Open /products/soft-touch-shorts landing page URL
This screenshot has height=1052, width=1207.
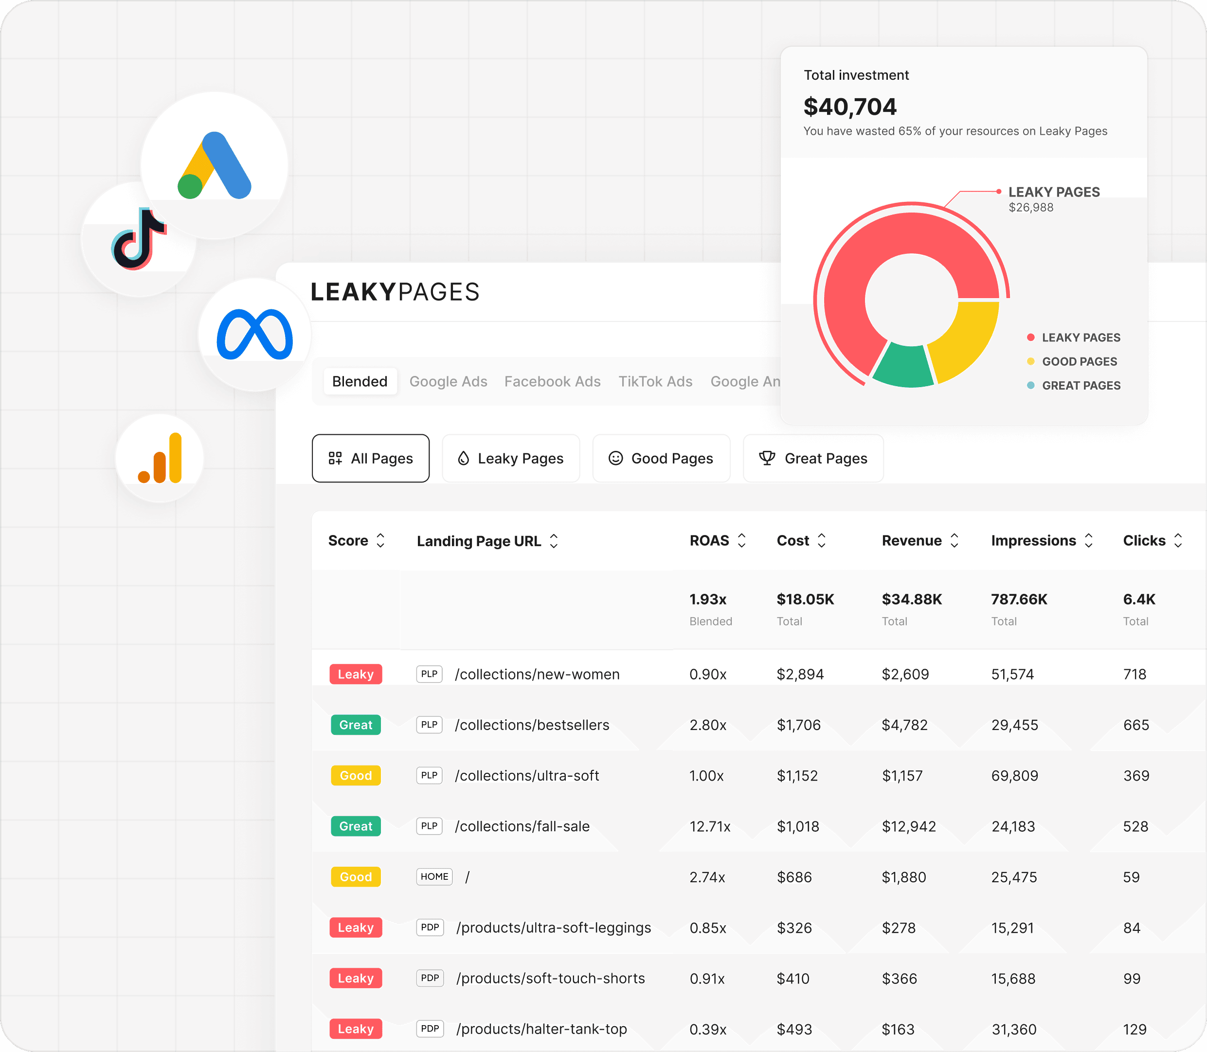(x=551, y=978)
